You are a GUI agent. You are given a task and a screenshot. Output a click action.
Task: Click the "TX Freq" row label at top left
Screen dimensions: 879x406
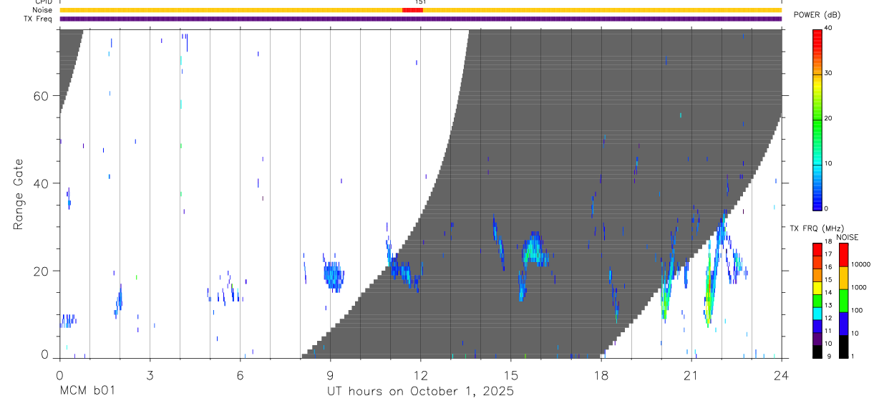pos(38,19)
